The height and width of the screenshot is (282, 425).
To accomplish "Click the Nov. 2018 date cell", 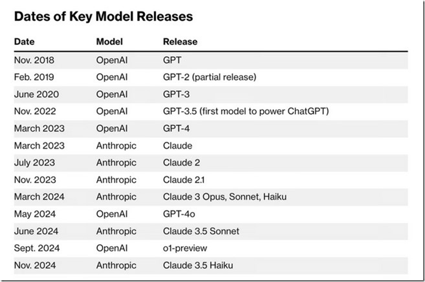I will coord(34,60).
